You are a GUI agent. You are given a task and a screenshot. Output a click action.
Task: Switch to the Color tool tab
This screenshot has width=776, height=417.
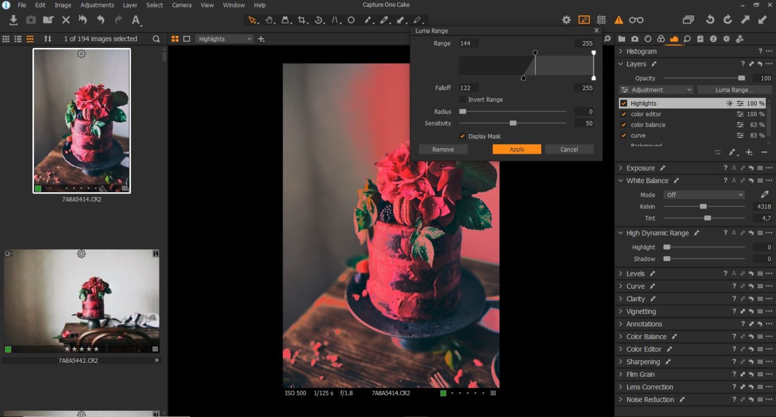661,39
